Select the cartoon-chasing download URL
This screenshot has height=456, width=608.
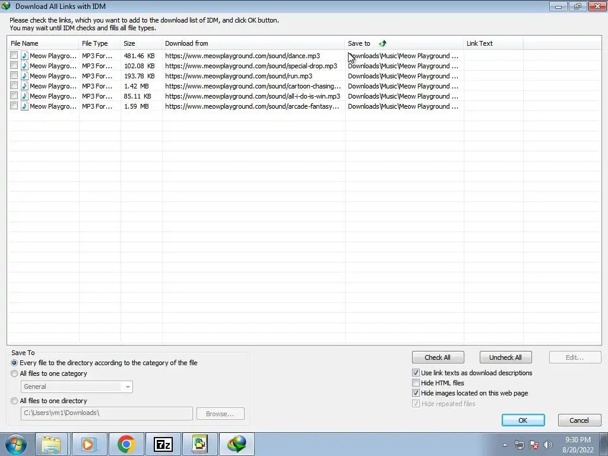(x=253, y=86)
